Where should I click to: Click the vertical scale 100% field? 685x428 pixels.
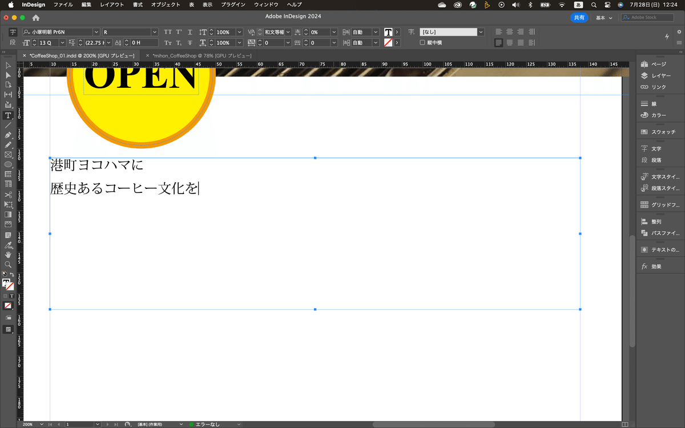[x=224, y=32]
